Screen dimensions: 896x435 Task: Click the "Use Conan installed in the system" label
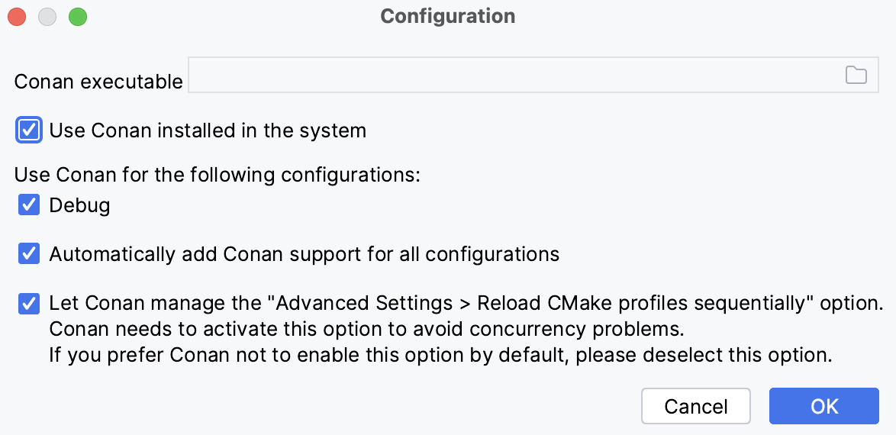pos(208,130)
